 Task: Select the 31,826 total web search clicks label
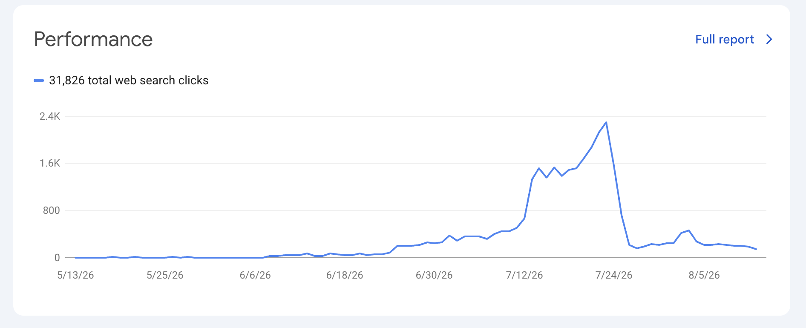point(129,81)
